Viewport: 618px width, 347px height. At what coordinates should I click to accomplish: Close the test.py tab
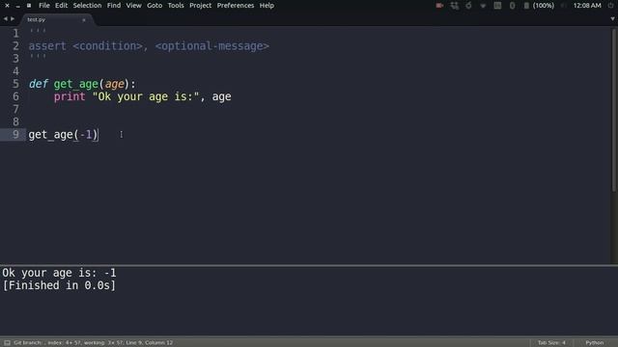(x=84, y=19)
